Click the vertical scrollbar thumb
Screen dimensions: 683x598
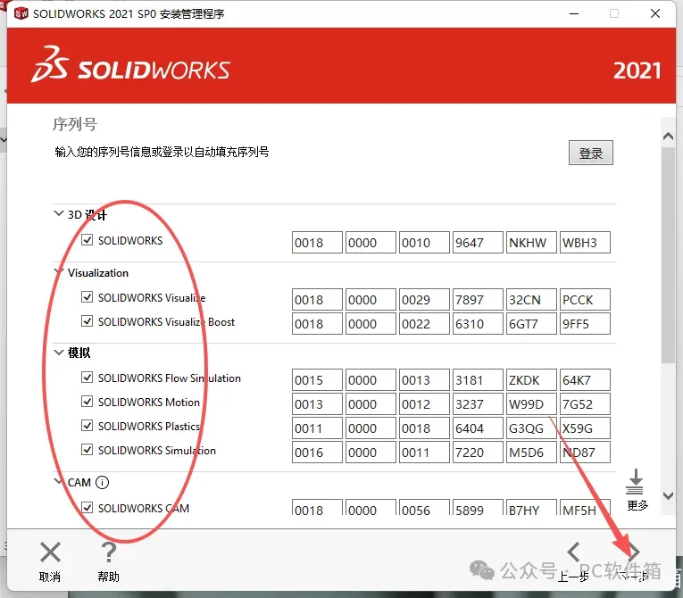pos(668,254)
